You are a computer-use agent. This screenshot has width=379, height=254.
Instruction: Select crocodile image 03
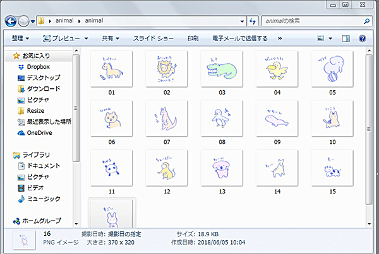click(222, 69)
